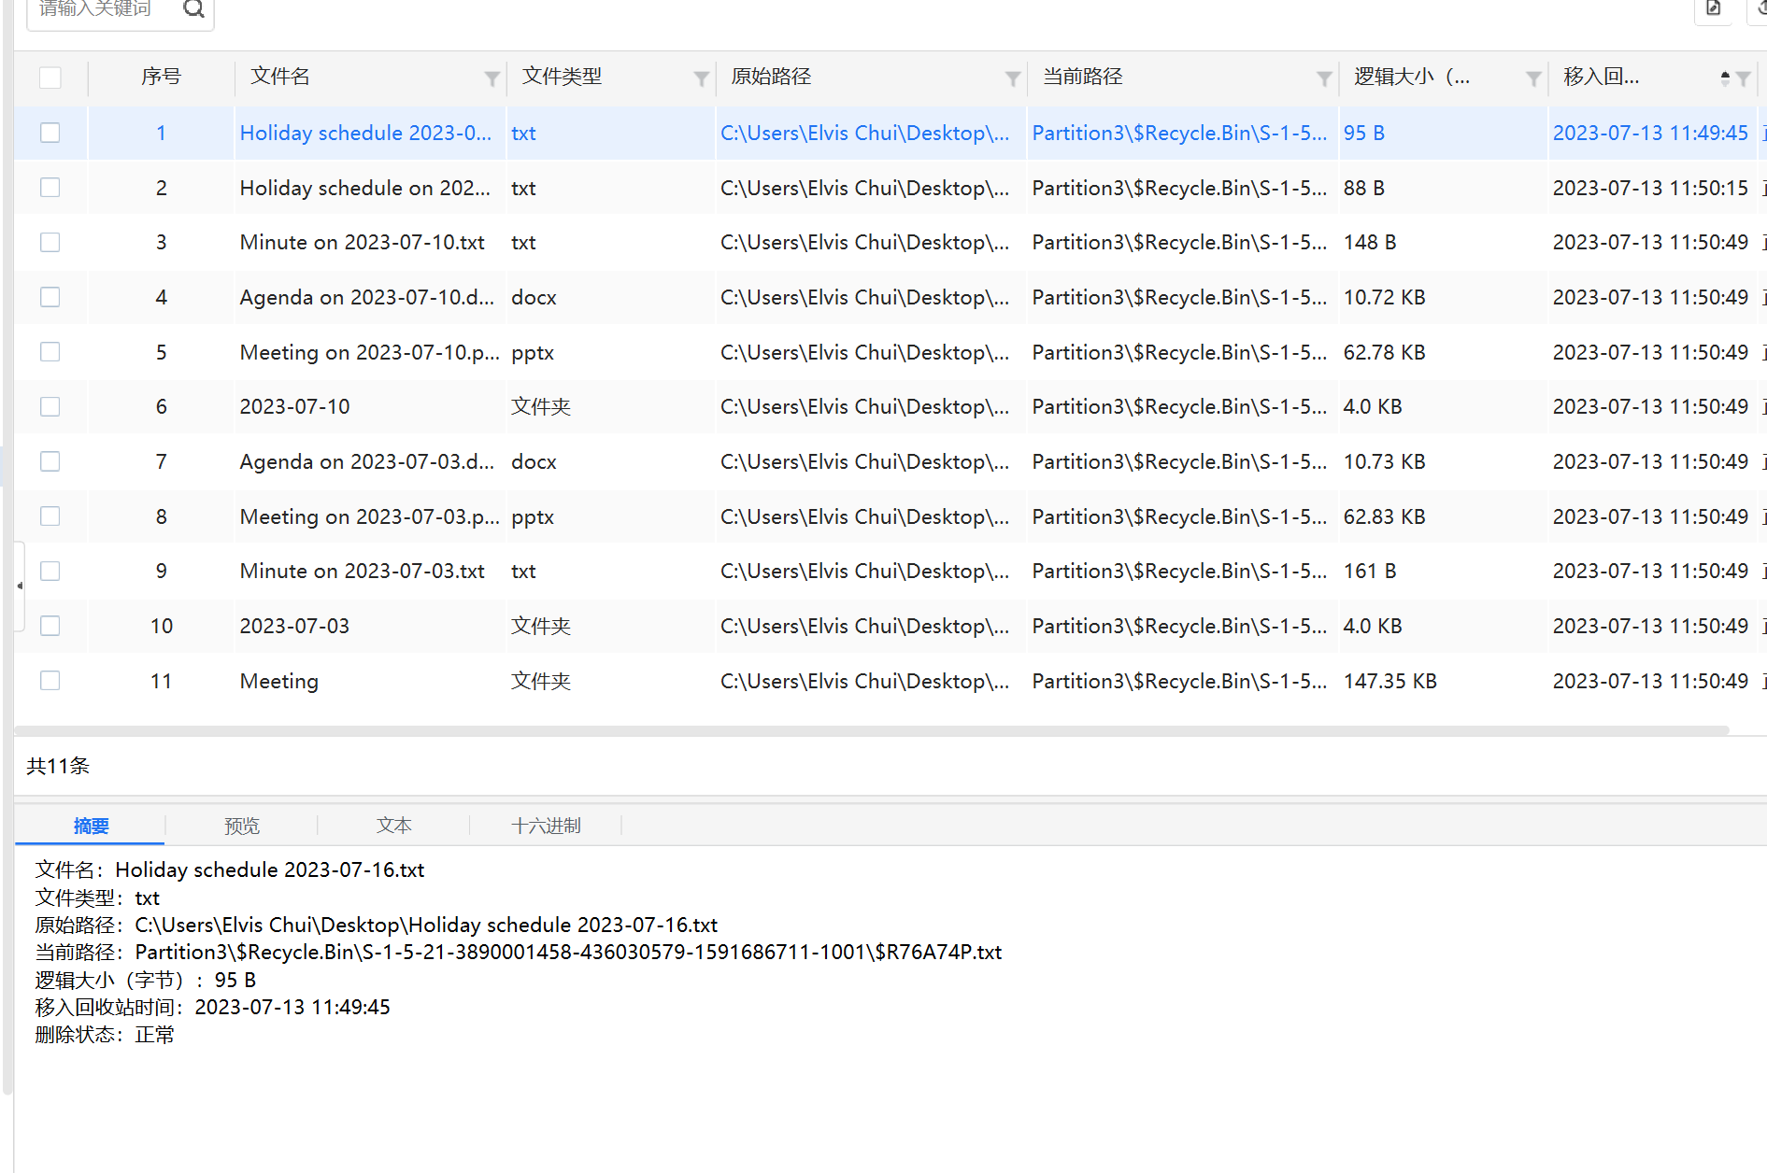
Task: Select Minute on 2023-07-10.txt file name
Action: (362, 242)
